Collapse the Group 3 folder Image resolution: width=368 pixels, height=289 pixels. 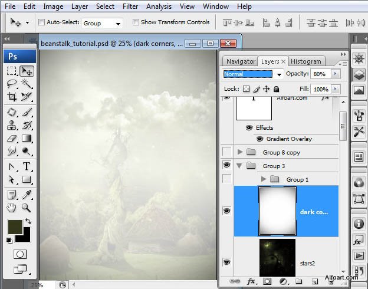tap(240, 166)
